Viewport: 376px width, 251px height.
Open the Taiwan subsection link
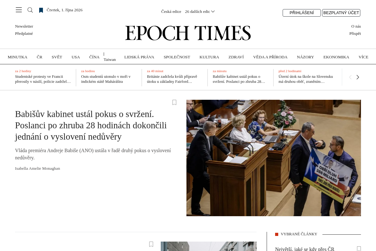[x=110, y=60]
